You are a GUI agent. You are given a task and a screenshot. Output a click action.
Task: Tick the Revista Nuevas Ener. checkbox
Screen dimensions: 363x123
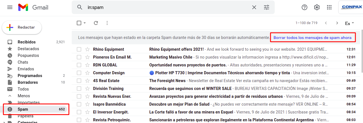pos(79,96)
